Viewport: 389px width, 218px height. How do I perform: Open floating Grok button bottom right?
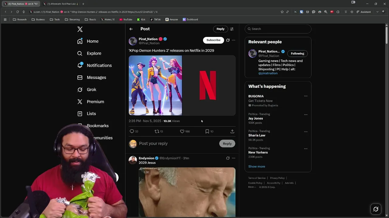point(376,209)
